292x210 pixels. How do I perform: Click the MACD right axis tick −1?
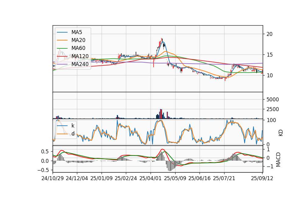coord(270,166)
